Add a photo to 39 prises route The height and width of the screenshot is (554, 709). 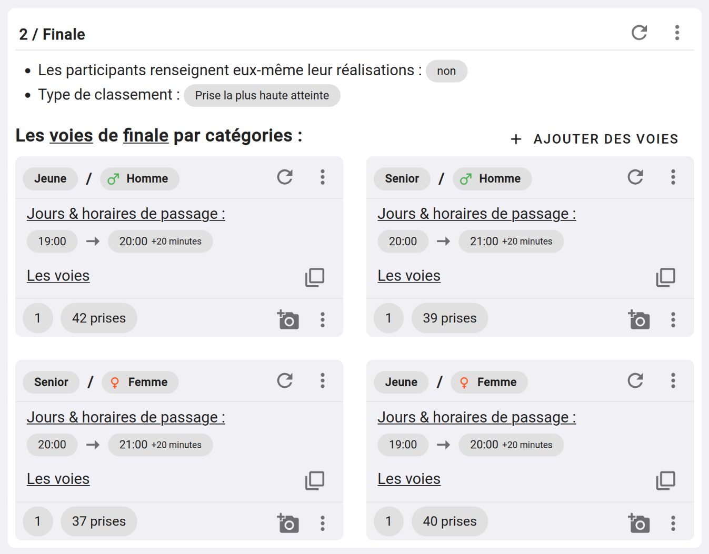point(639,319)
